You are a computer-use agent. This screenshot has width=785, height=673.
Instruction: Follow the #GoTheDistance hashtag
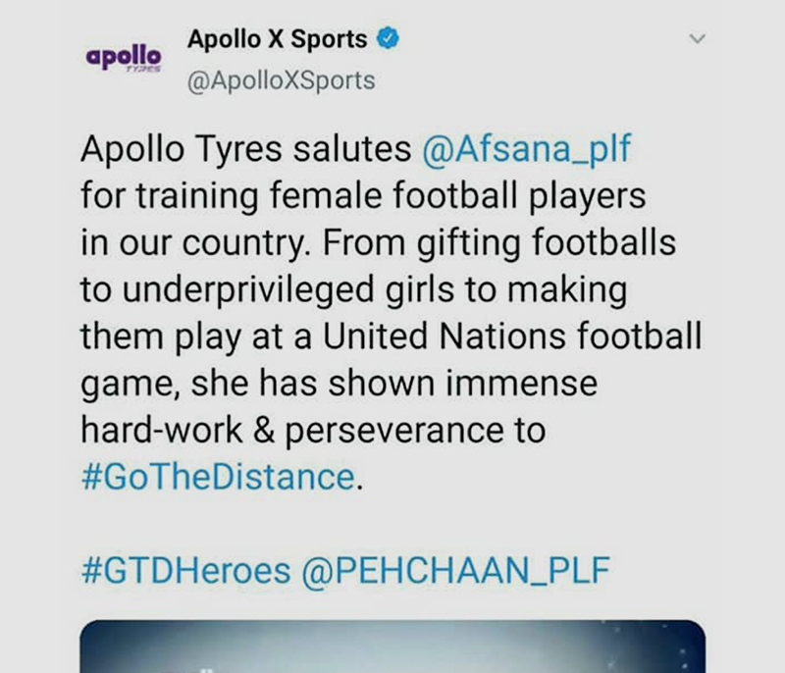pyautogui.click(x=218, y=477)
